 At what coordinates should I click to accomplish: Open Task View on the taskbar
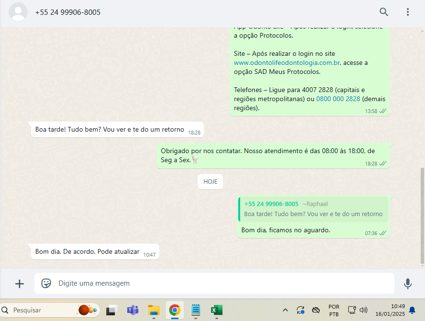pos(111,310)
